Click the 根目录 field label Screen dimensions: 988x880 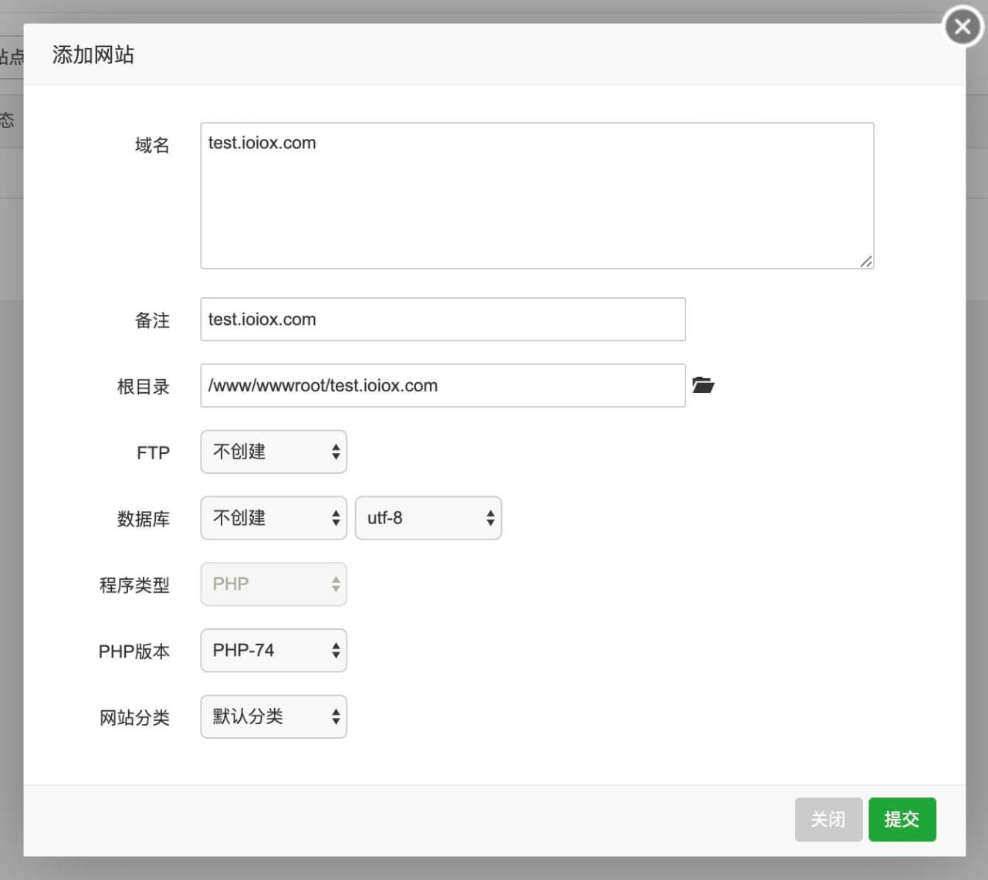tap(143, 387)
